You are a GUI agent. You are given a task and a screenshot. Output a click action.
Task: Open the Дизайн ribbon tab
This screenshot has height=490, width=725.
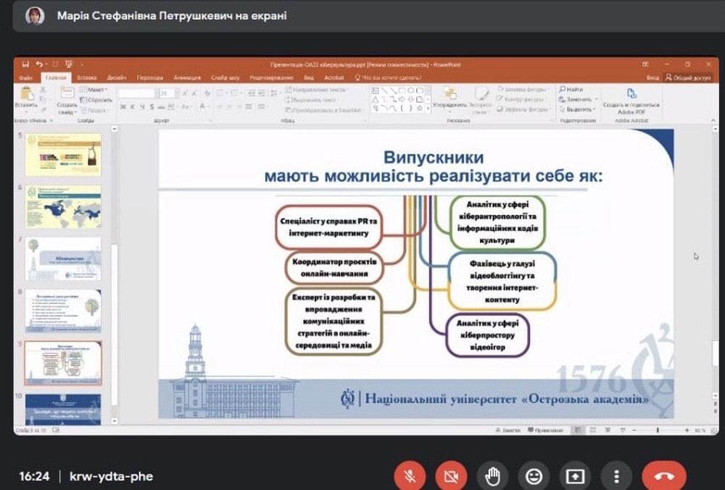tap(117, 77)
